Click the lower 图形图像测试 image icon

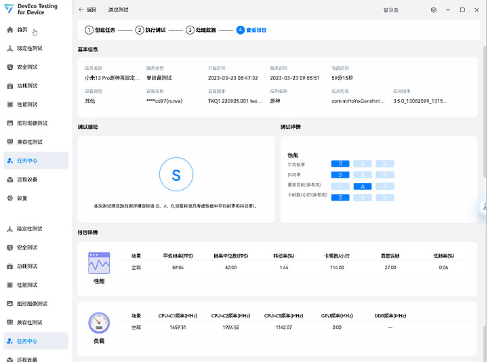(x=10, y=304)
